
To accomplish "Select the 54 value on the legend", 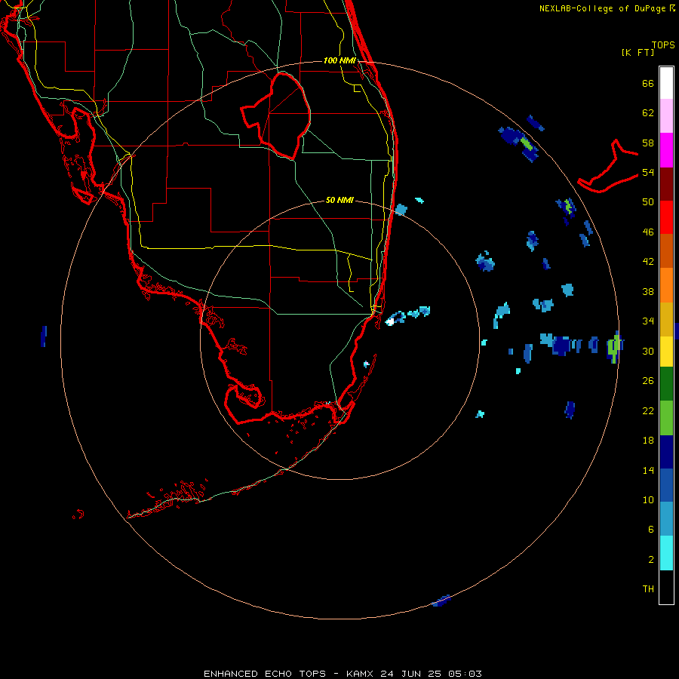I will coord(648,172).
